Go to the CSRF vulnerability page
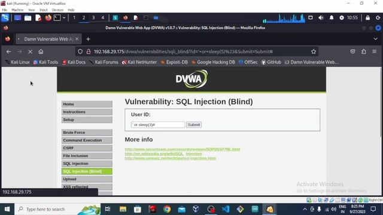The width and height of the screenshot is (383, 215). tap(87, 148)
